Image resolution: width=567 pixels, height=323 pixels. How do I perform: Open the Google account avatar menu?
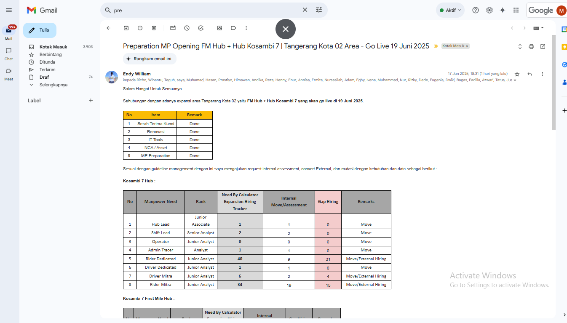561,11
